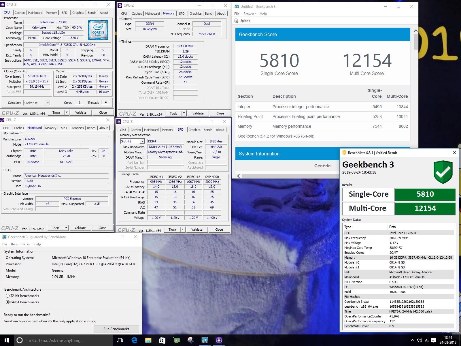461x346 pixels.
Task: Open the Tools dropdown arrow in Mainboard tab window
Action: point(66,228)
